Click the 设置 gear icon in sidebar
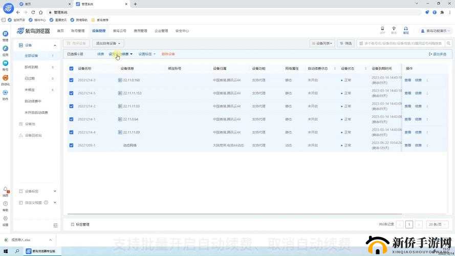The height and width of the screenshot is (256, 455). (5, 219)
